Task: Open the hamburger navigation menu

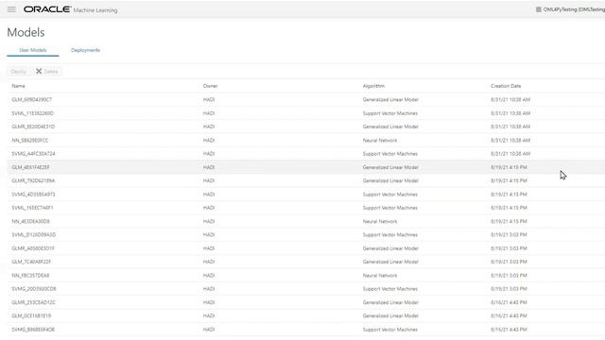Action: pyautogui.click(x=11, y=9)
